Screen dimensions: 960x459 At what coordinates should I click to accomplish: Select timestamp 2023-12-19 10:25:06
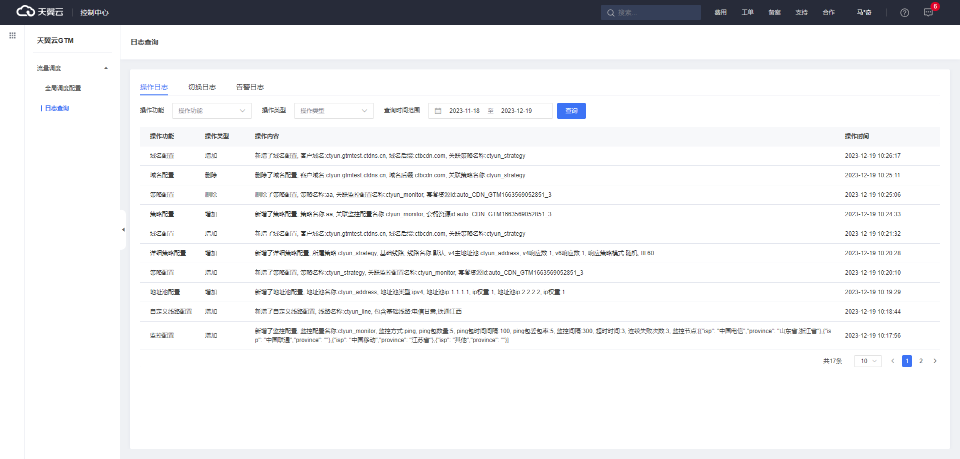click(873, 195)
